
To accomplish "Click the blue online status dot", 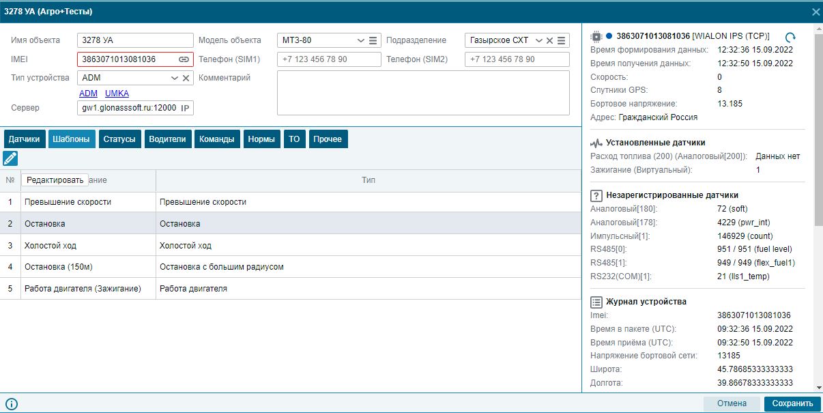I will coord(609,35).
